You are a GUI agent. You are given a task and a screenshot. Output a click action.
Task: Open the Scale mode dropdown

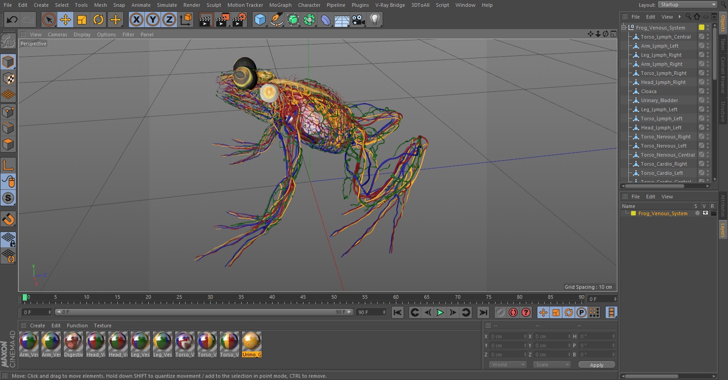click(x=552, y=365)
